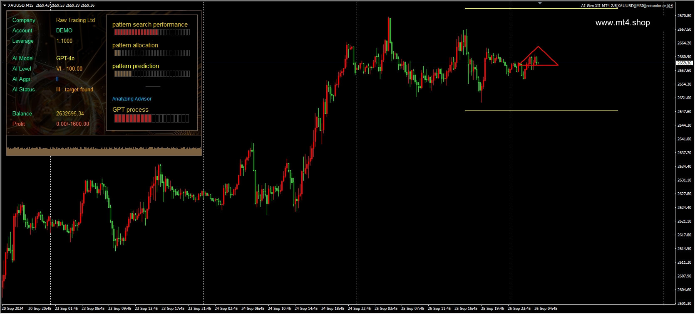695x314 pixels.
Task: Click the pattern search performance progress bar
Action: pos(152,32)
